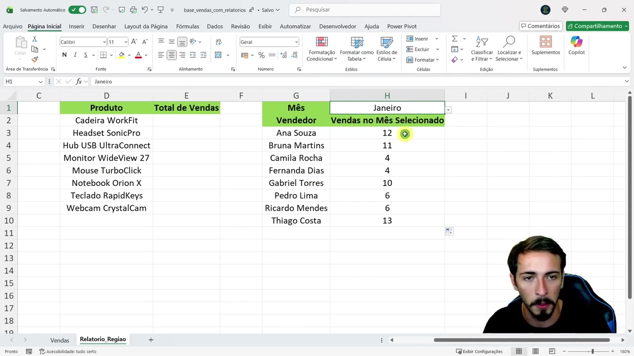The height and width of the screenshot is (356, 634).
Task: Underline the selected cell text
Action: (x=86, y=55)
